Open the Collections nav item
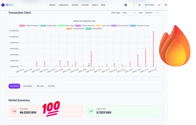Viewport: 196px width, 125px height. click(x=63, y=5)
